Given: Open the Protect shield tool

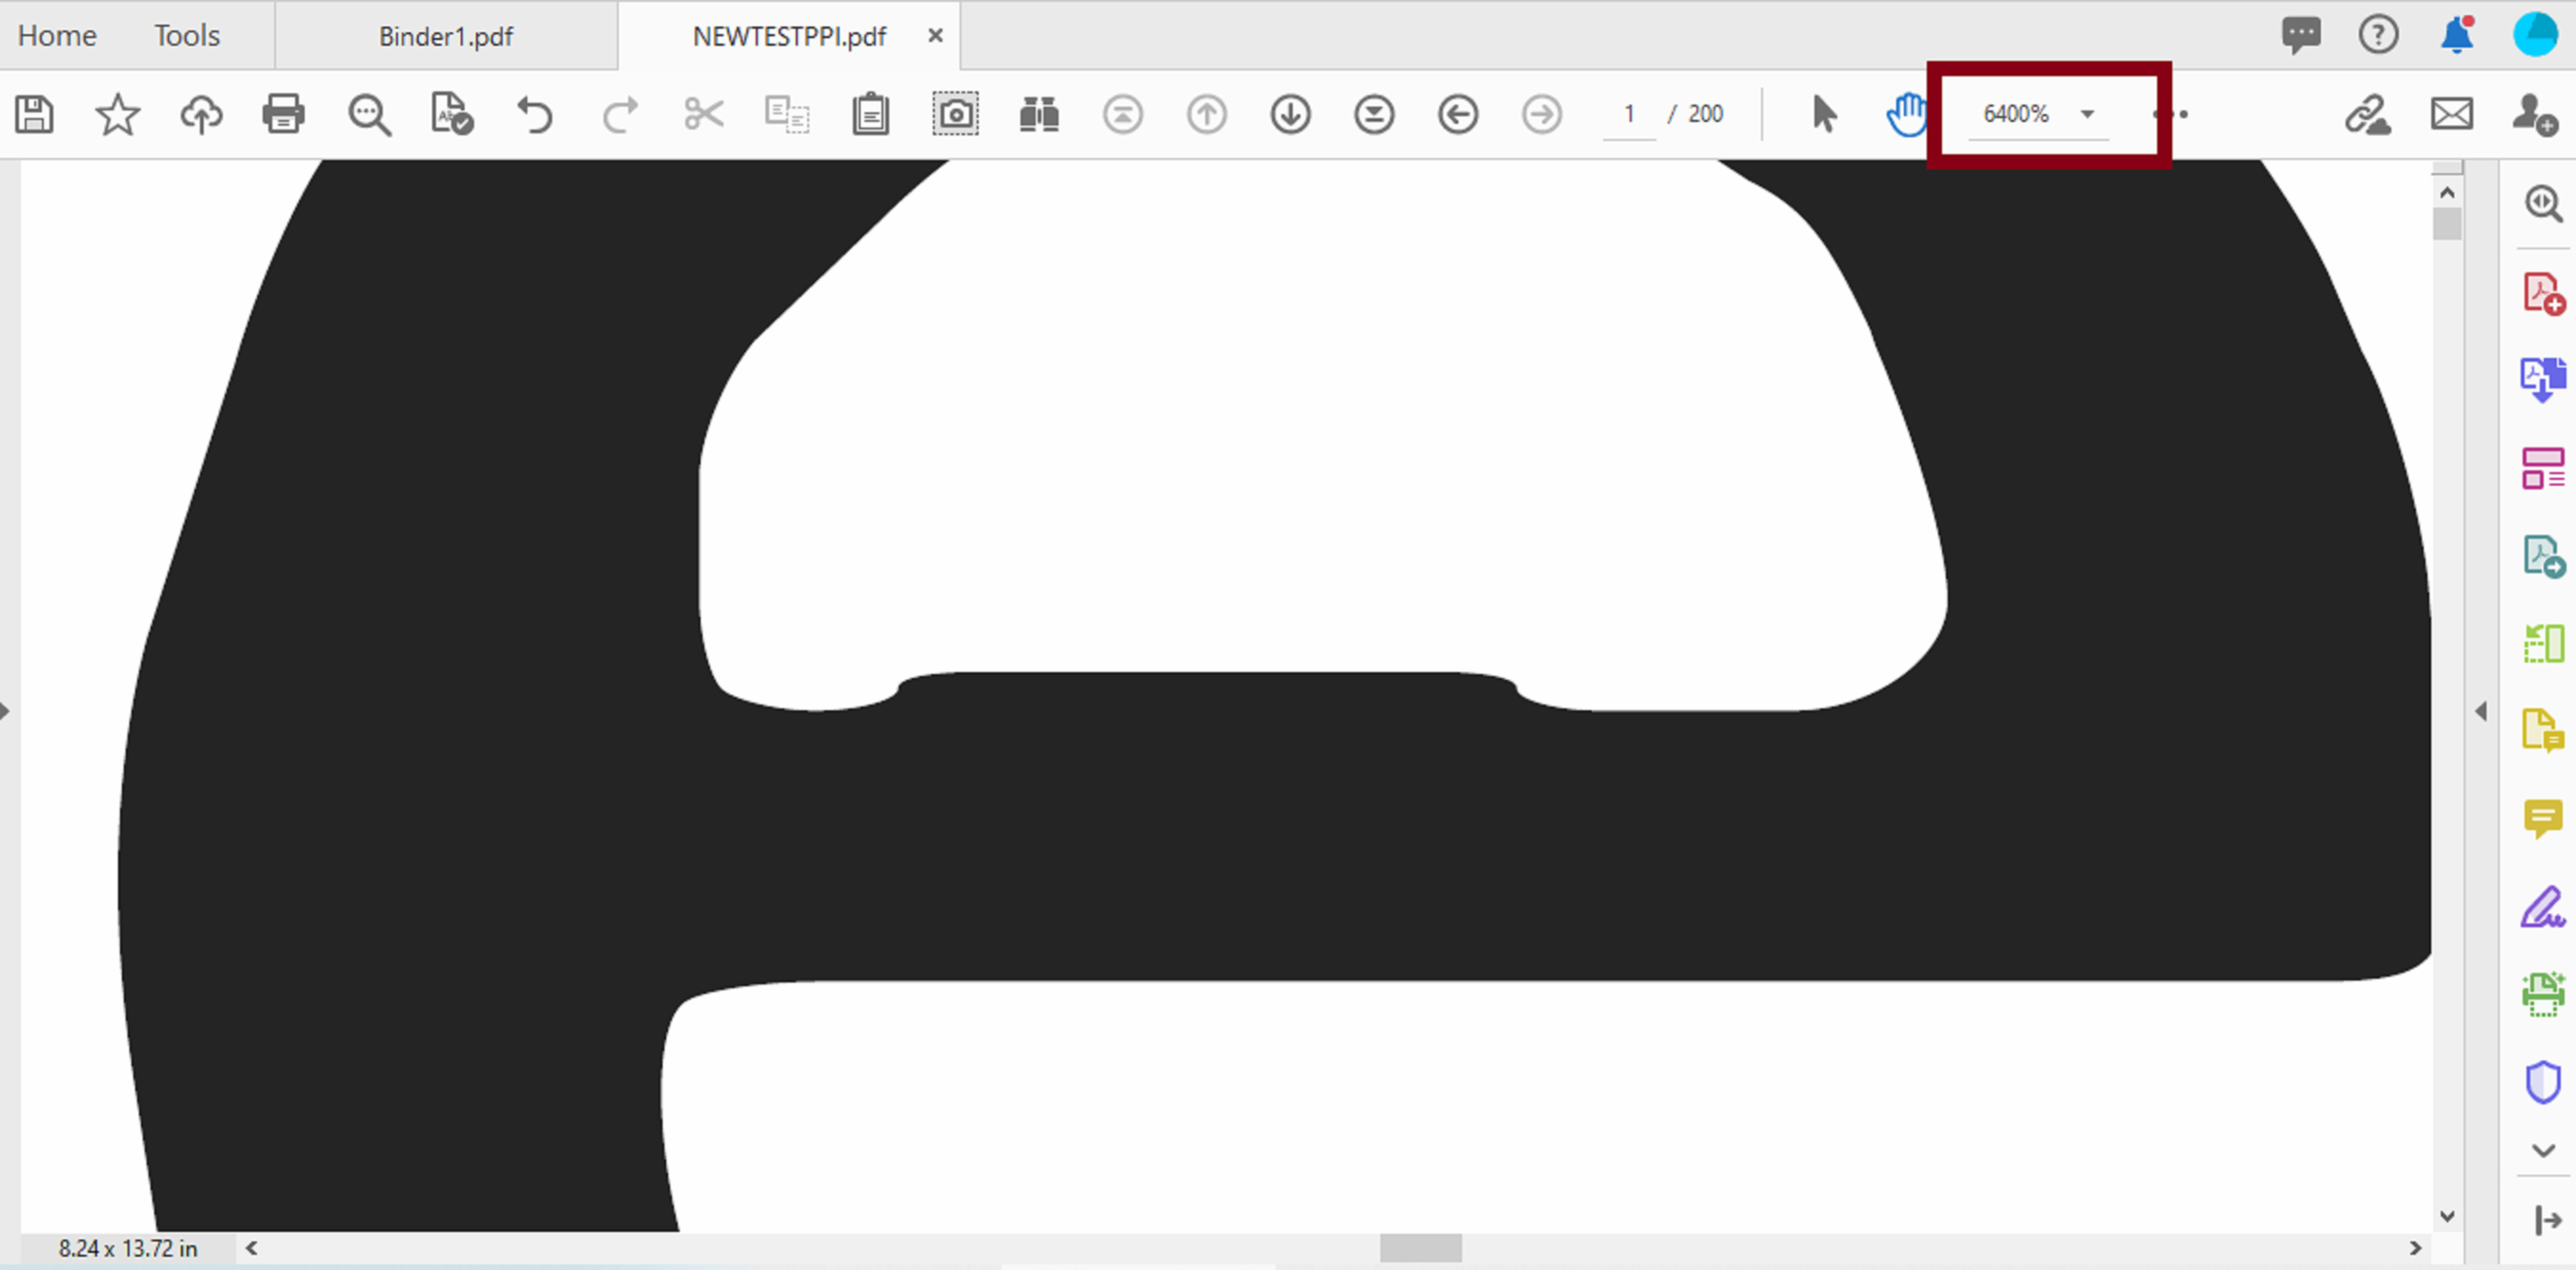Looking at the screenshot, I should (2542, 1082).
